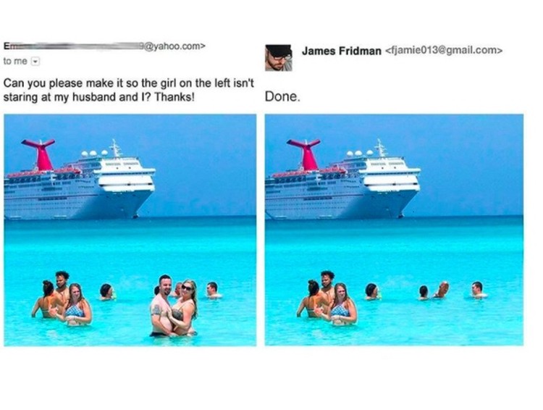Select the fjamie013@gmail.com address
This screenshot has height=410, width=543.
click(x=444, y=51)
